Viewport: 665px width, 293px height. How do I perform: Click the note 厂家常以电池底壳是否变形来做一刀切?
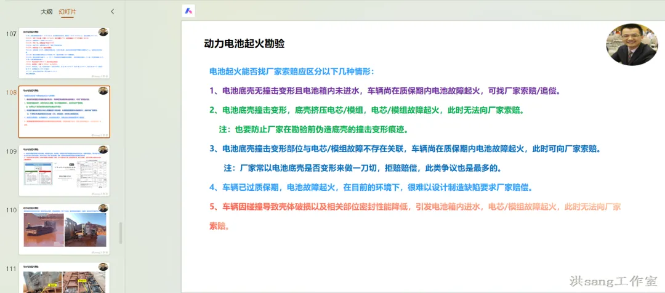[363, 168]
